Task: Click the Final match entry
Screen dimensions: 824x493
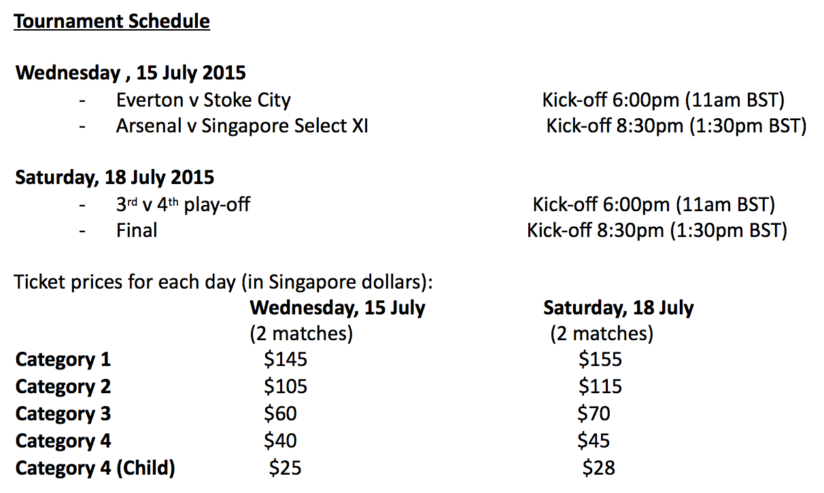Action: click(x=137, y=230)
